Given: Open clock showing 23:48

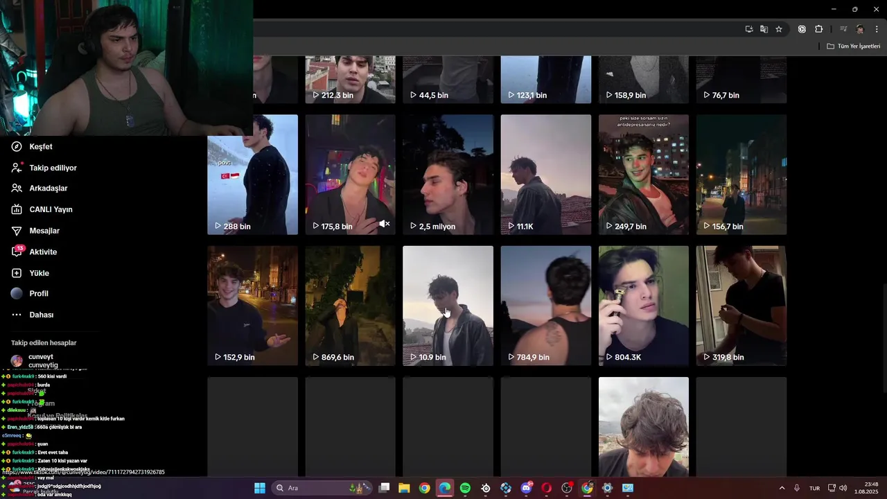Looking at the screenshot, I should tap(867, 488).
